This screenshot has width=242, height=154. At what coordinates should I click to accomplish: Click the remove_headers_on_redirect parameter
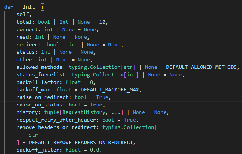(x=56, y=127)
